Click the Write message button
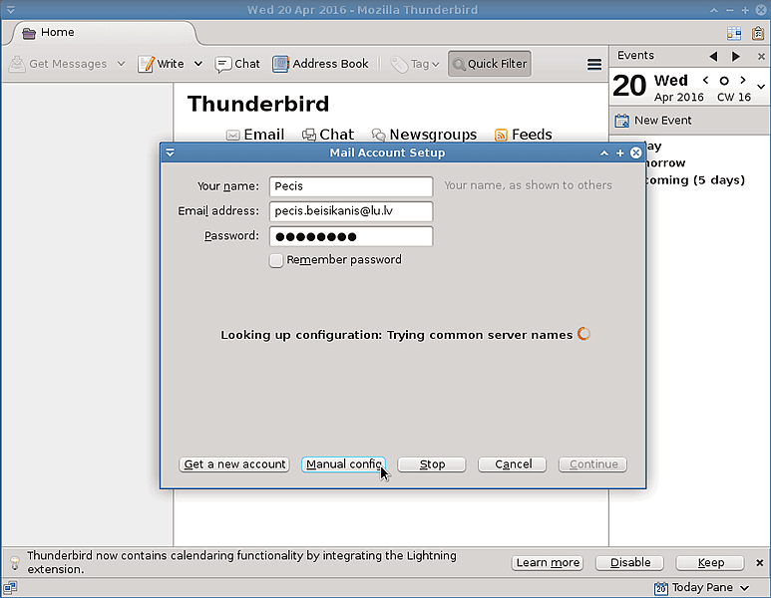 pyautogui.click(x=161, y=64)
